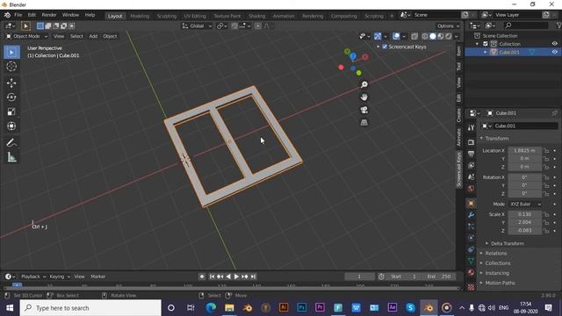Image resolution: width=562 pixels, height=316 pixels.
Task: Toggle proportional editing icon
Action: pos(257,25)
